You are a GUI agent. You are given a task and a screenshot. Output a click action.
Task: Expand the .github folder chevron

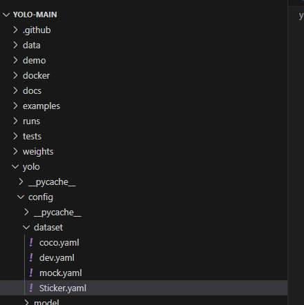click(15, 30)
